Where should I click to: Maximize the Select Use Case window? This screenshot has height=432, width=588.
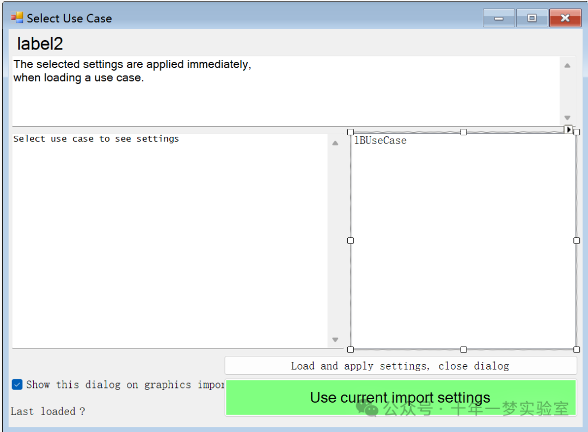532,18
